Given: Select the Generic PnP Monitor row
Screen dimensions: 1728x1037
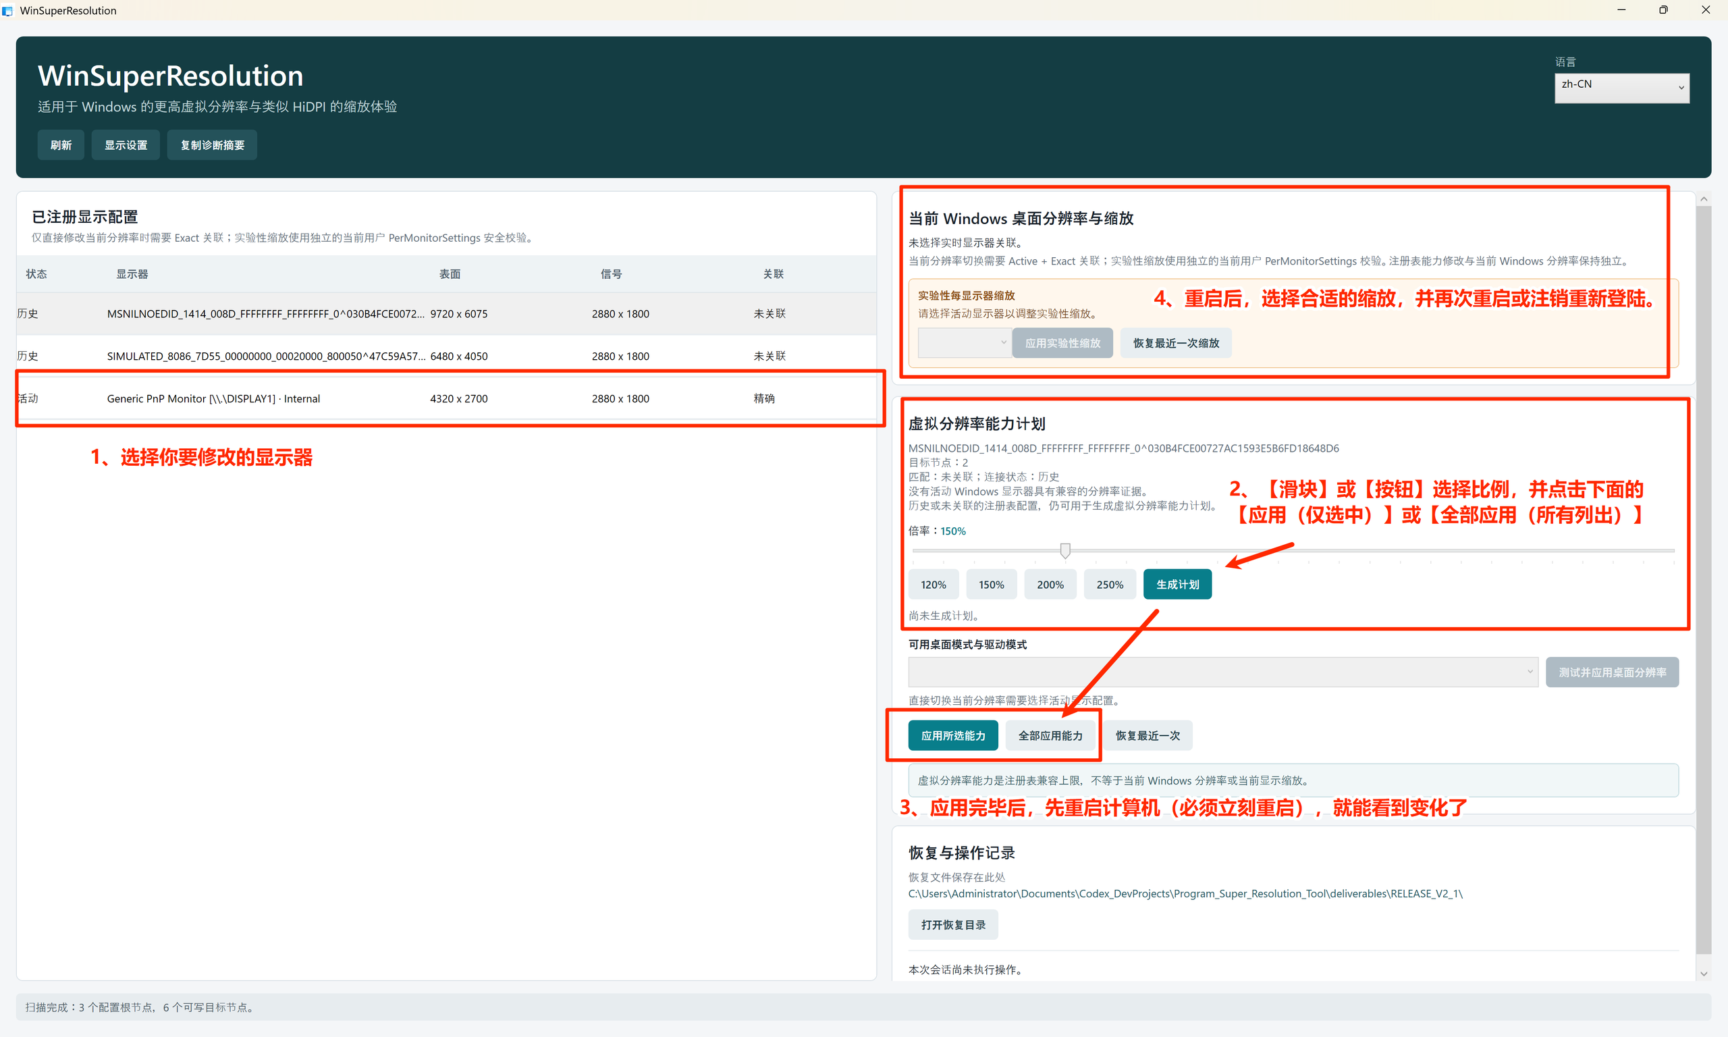Looking at the screenshot, I should 446,398.
